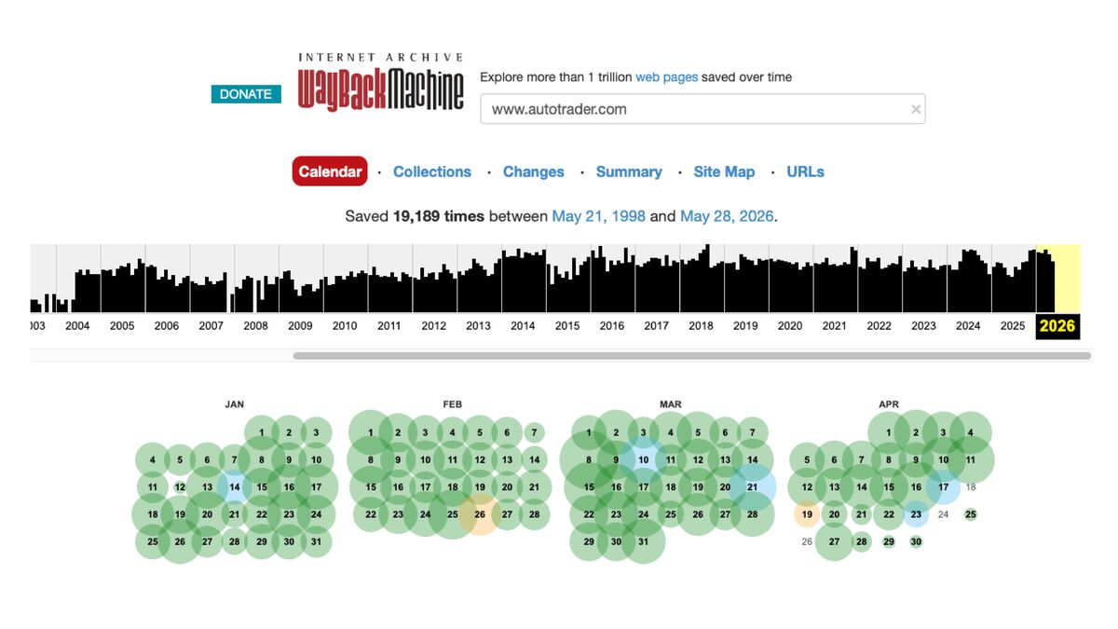
Task: Open April 2 capture day
Action: [916, 432]
